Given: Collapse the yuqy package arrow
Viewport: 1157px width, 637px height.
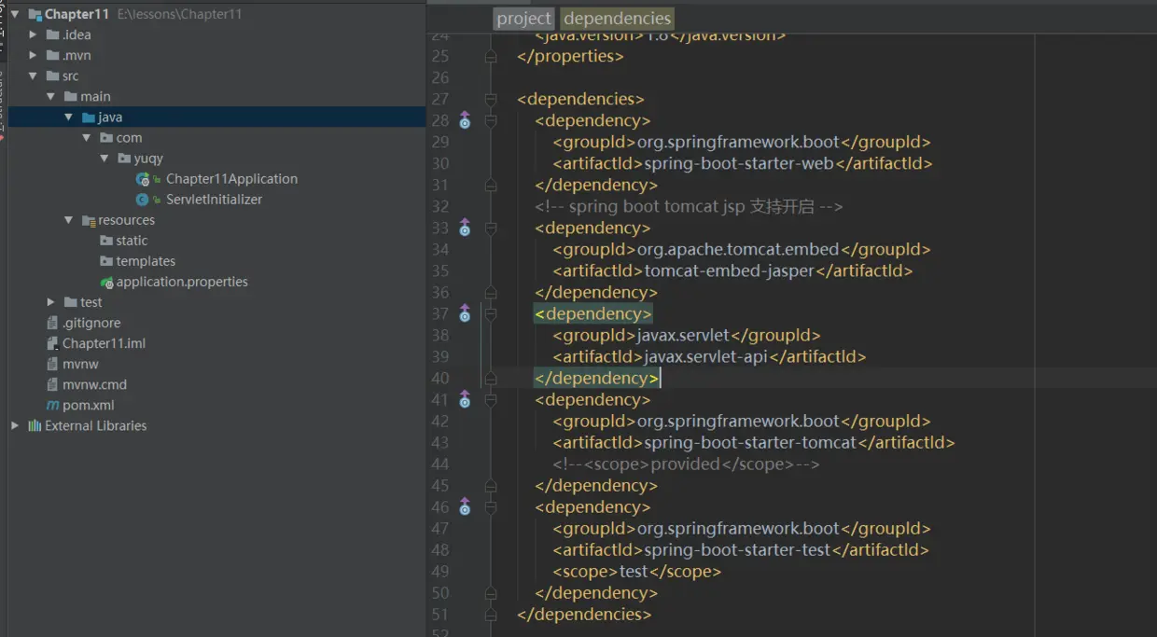Looking at the screenshot, I should tap(104, 158).
